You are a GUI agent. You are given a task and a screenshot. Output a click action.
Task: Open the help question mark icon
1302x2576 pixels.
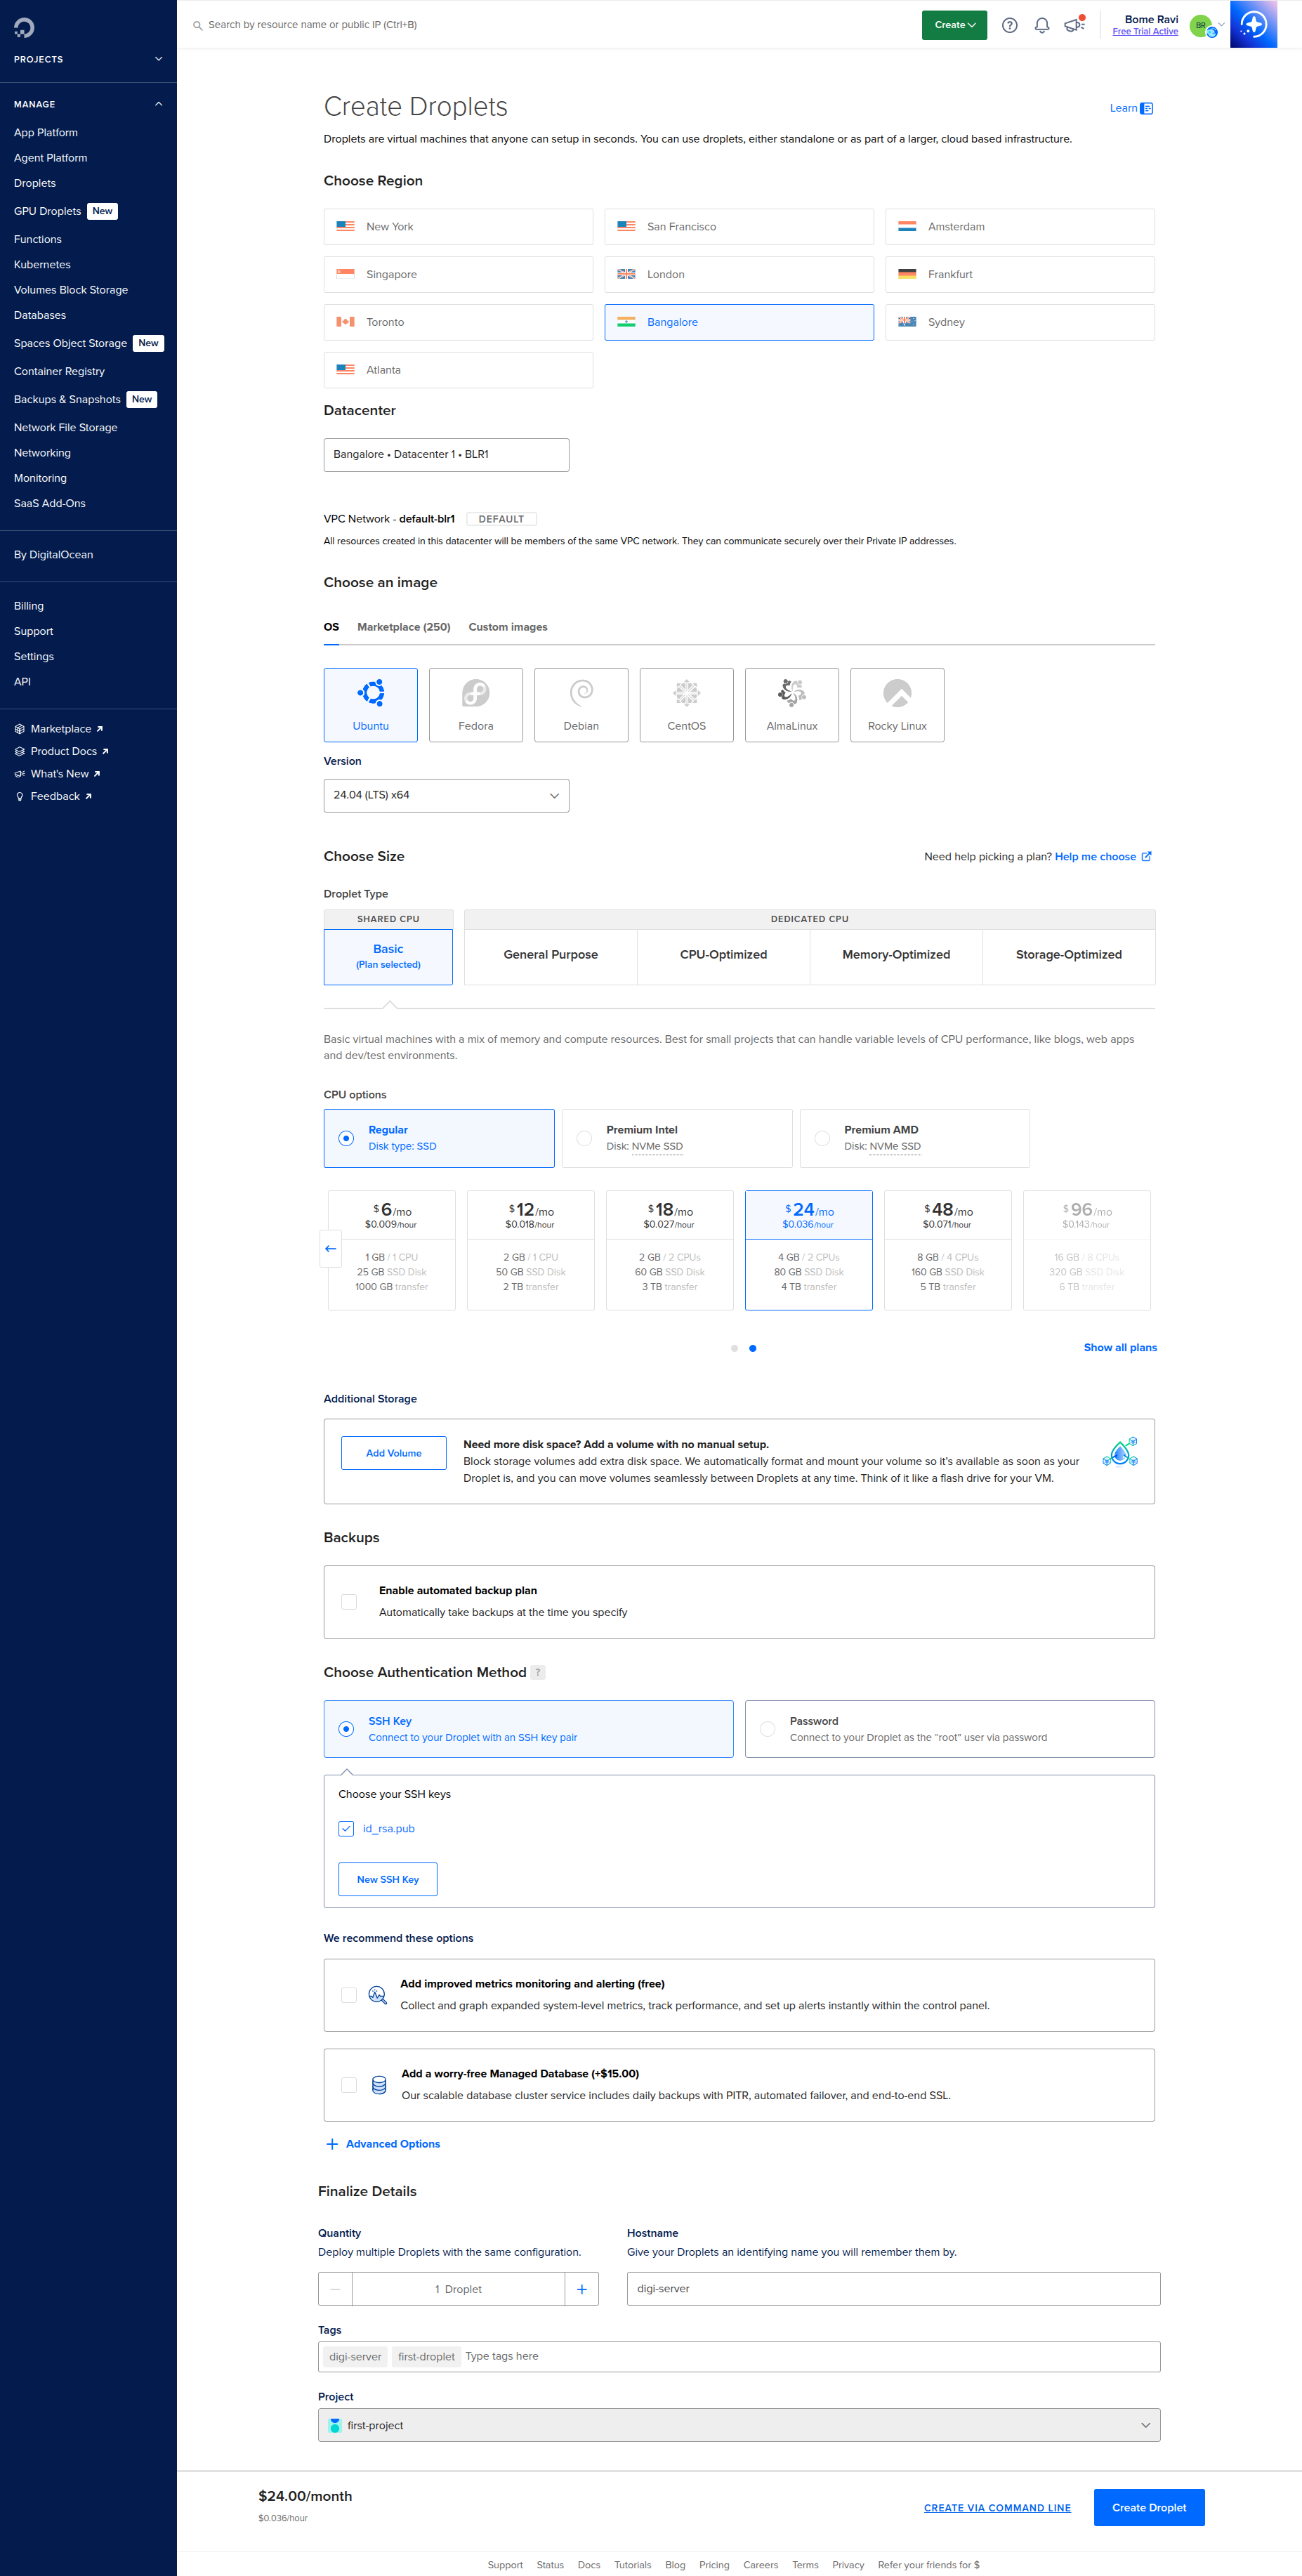pos(1009,25)
